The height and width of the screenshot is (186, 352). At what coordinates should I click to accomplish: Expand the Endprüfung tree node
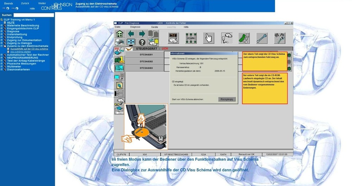[x=1, y=37]
